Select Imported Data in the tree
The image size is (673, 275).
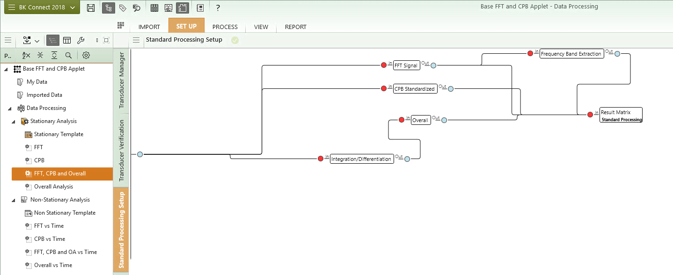44,95
